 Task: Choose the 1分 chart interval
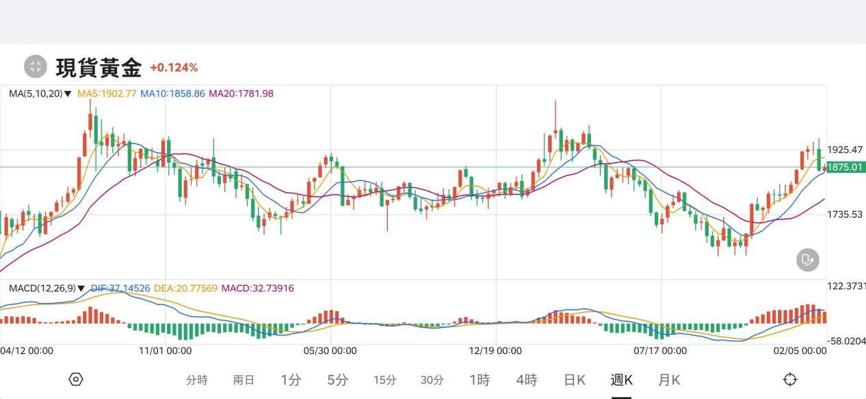click(x=291, y=381)
